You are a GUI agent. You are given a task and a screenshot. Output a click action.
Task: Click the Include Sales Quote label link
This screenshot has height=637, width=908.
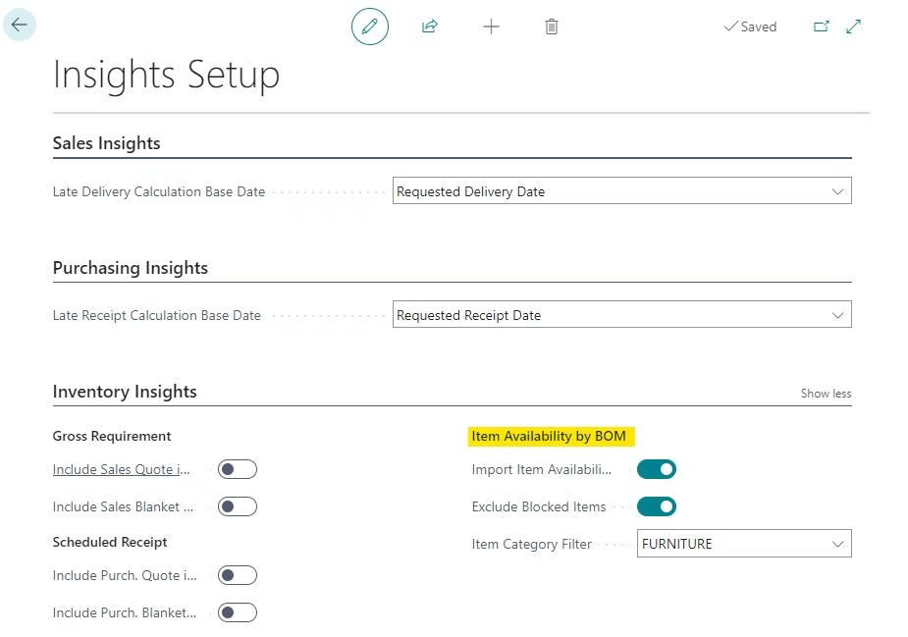coord(121,469)
